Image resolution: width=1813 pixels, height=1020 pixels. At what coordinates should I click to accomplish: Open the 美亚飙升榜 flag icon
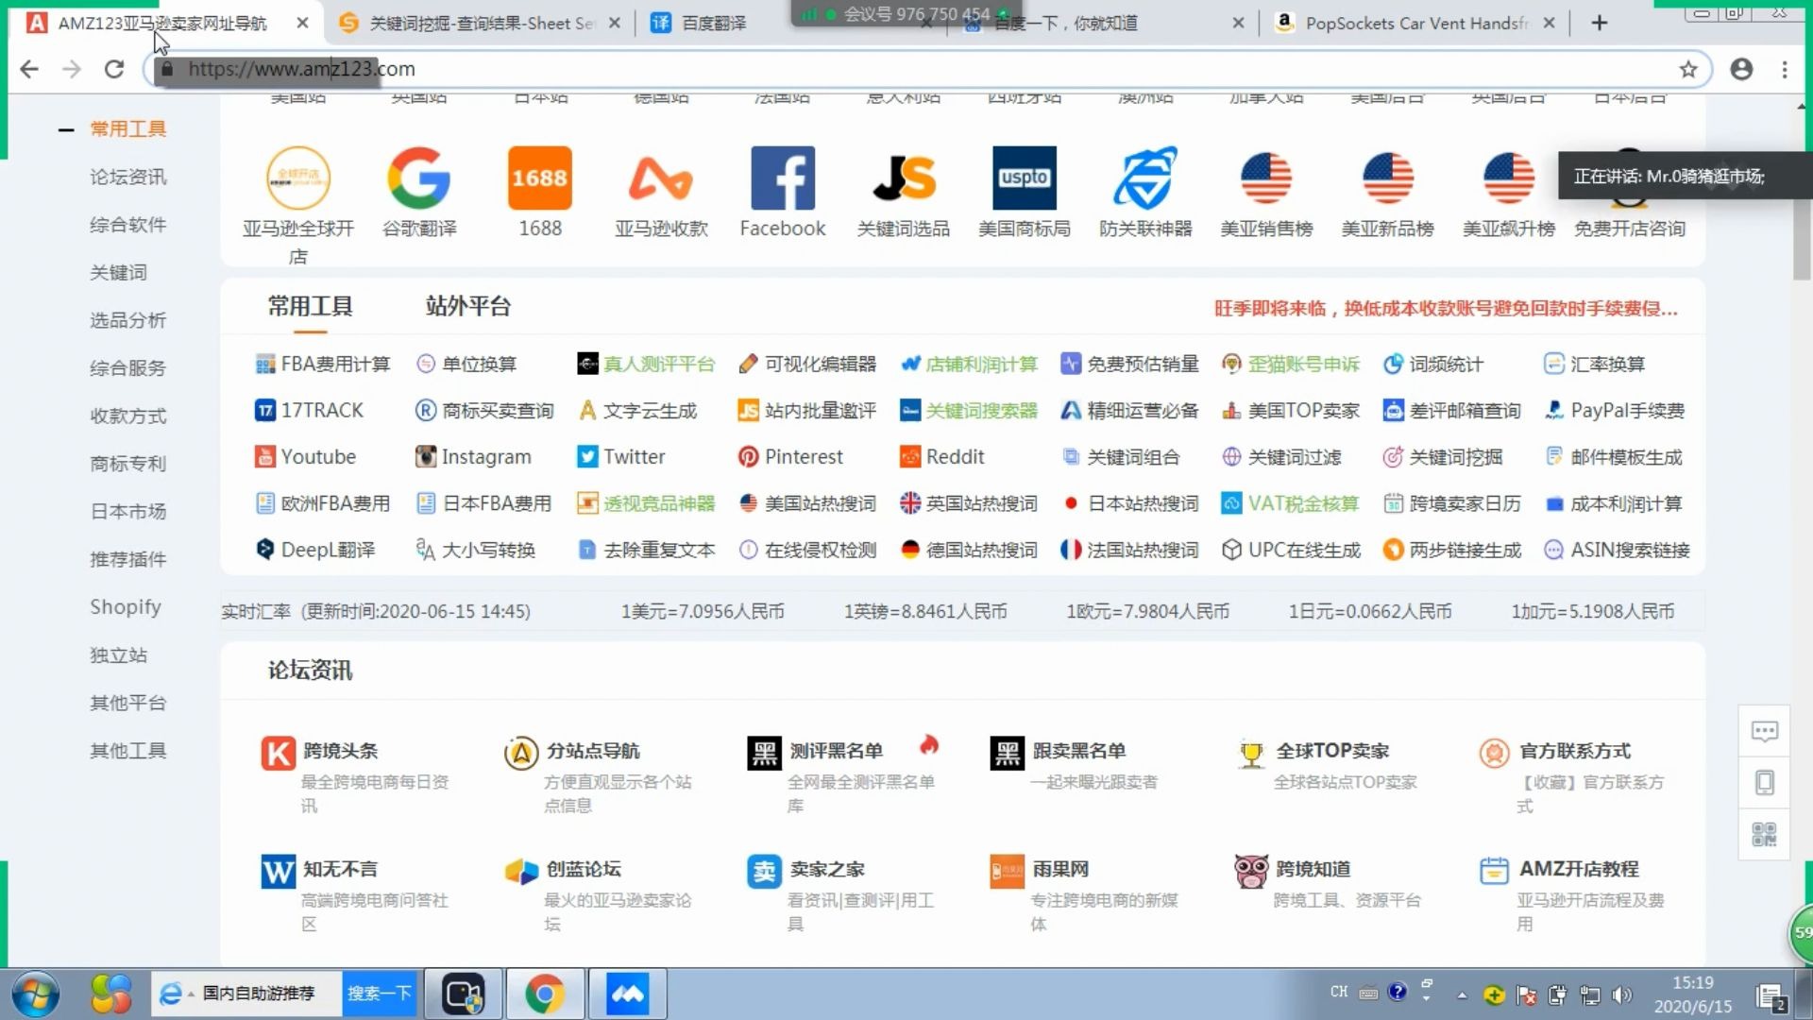pos(1508,178)
